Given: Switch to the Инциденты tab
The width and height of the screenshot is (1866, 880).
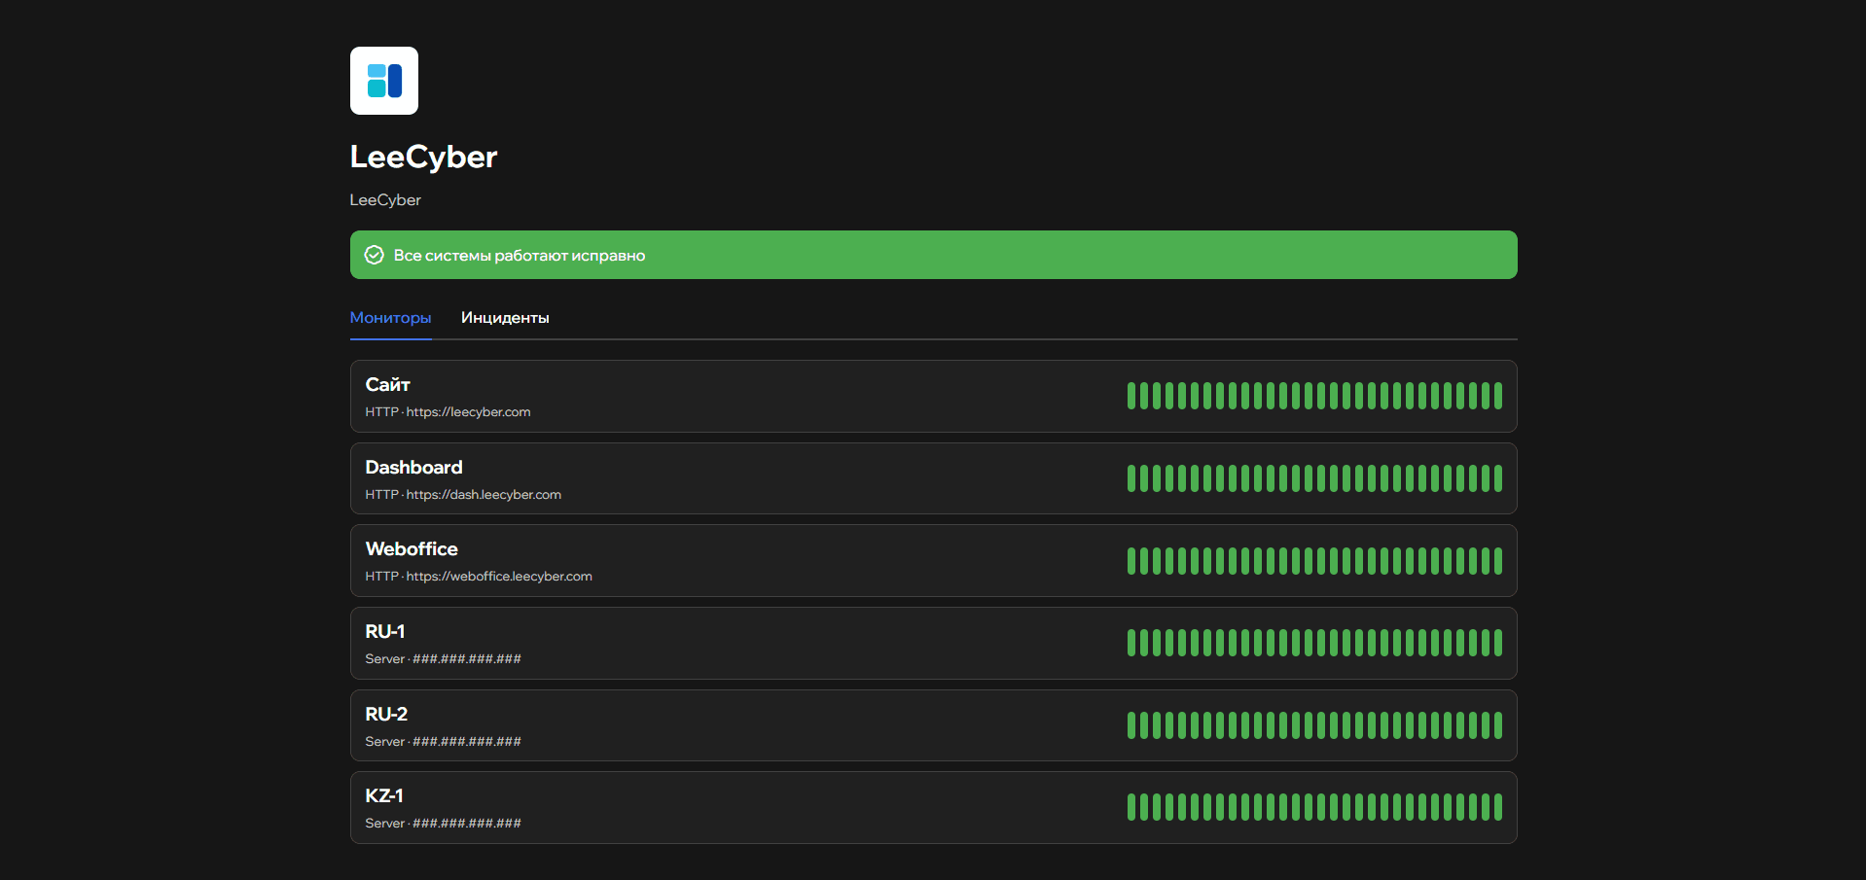Looking at the screenshot, I should coord(504,318).
